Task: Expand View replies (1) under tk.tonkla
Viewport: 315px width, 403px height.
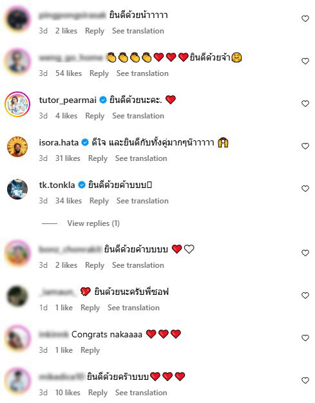Action: tap(93, 223)
